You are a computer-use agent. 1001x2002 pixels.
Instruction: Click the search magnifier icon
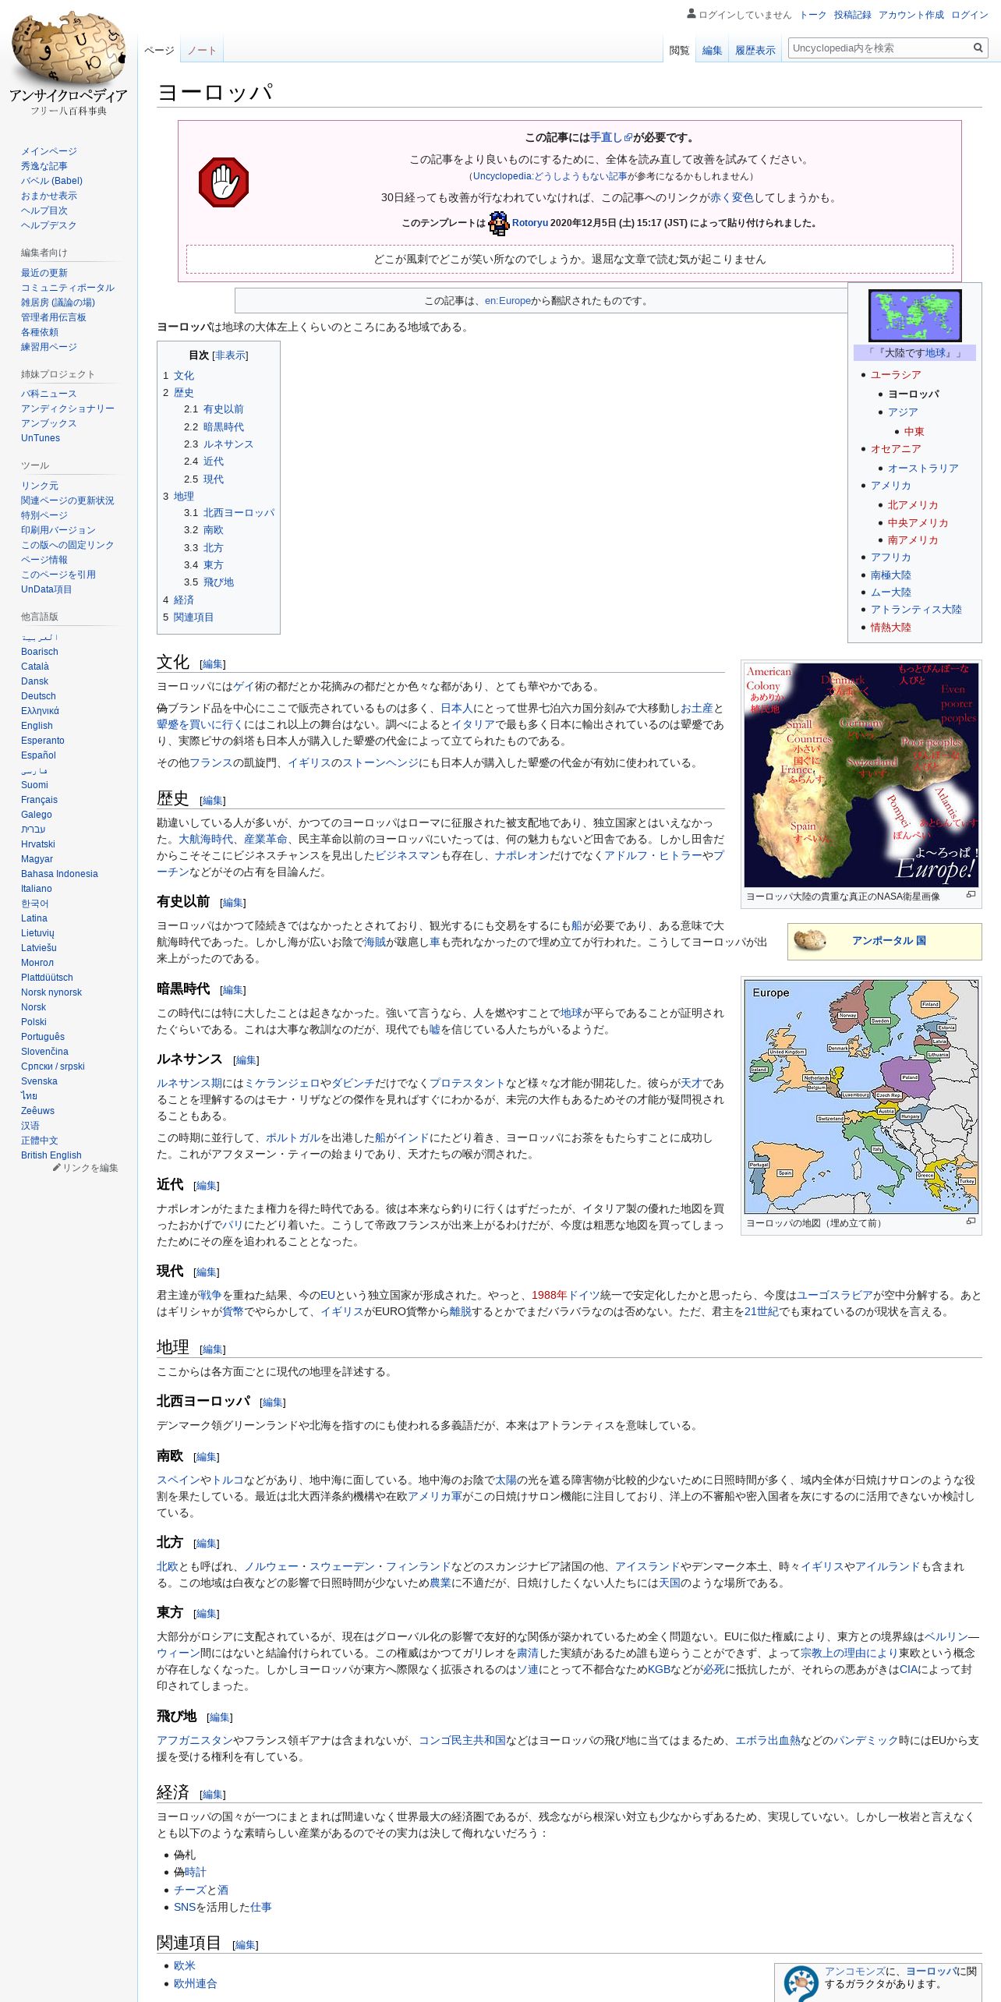[x=978, y=48]
